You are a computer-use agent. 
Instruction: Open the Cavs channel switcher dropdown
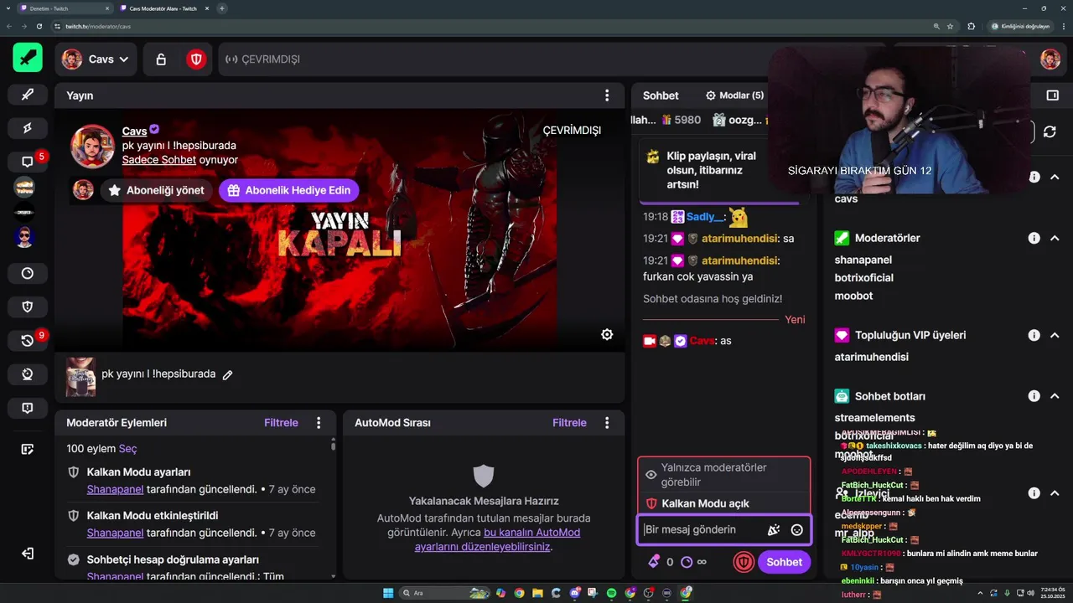(x=96, y=59)
